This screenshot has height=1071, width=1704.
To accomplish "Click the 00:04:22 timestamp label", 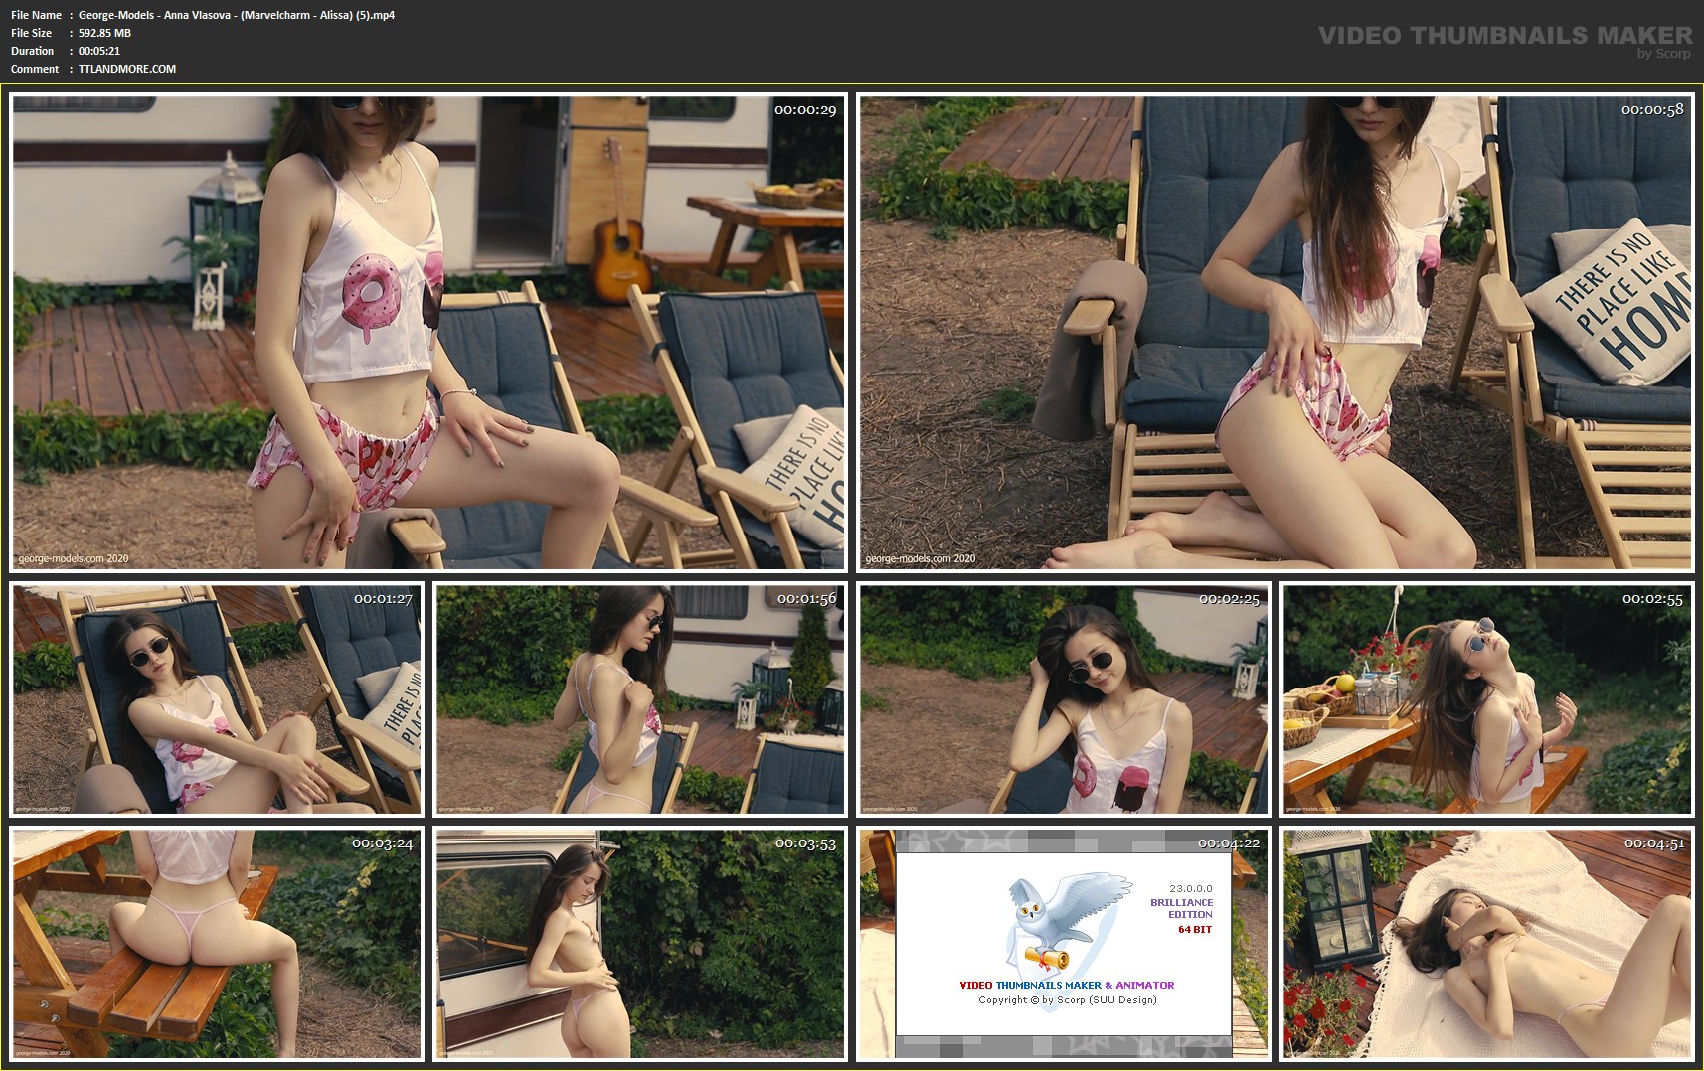I will point(1228,843).
